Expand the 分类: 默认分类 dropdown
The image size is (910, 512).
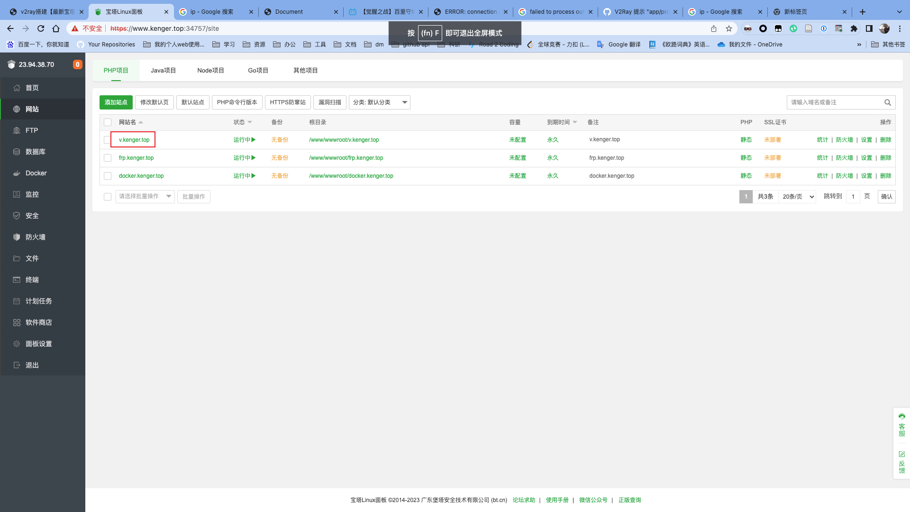(379, 102)
